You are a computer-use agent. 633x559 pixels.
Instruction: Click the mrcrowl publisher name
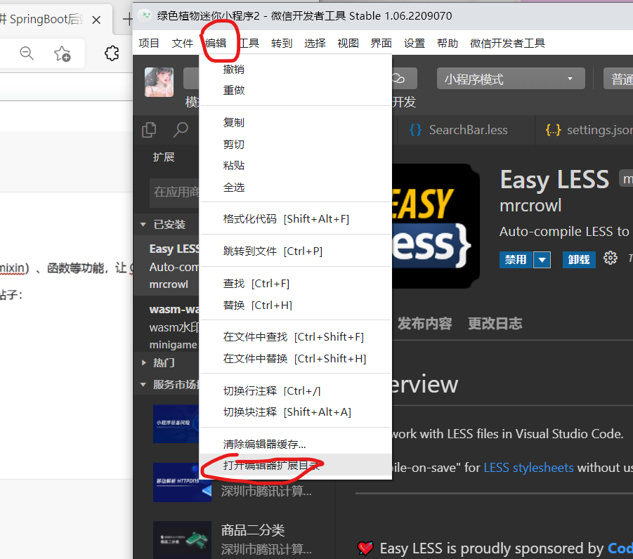pos(530,206)
